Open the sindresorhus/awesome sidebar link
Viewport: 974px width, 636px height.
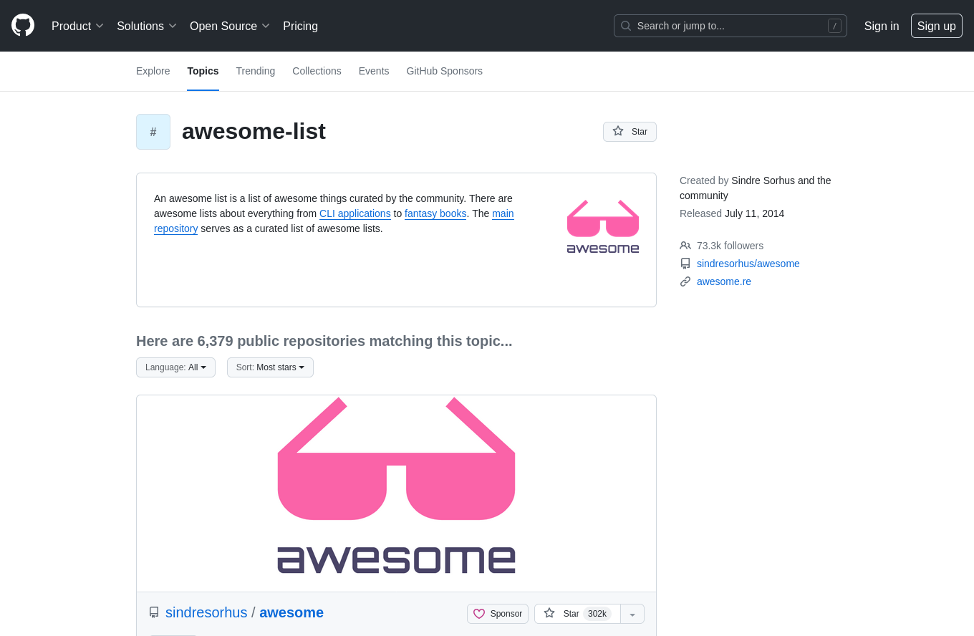point(748,264)
